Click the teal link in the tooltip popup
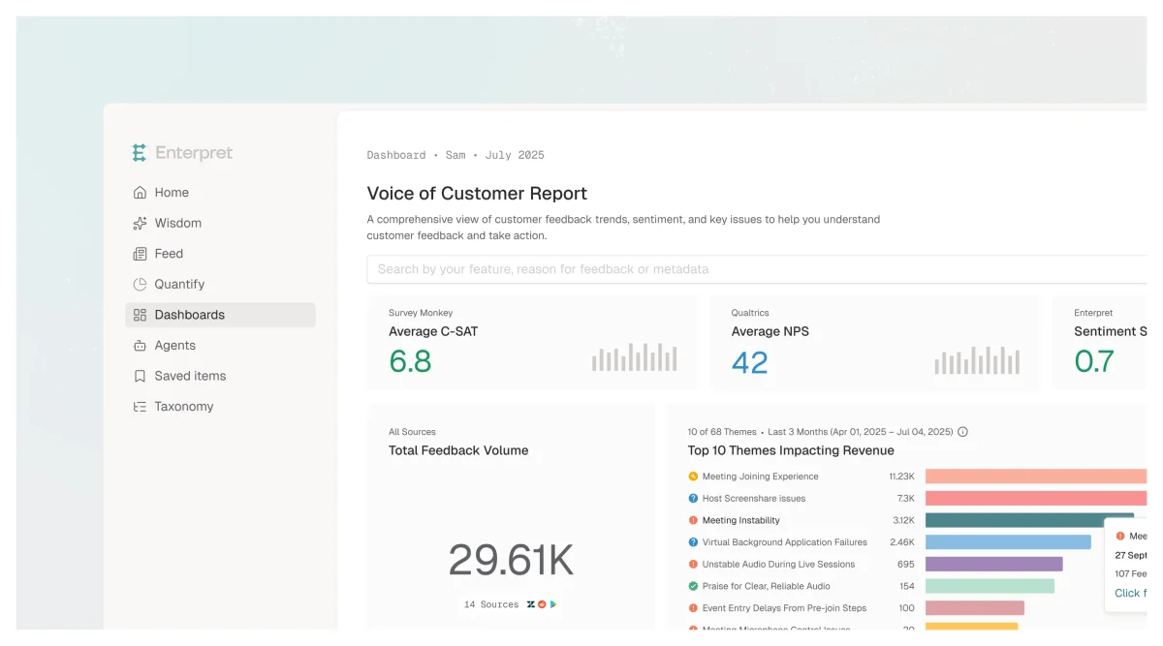Screen dimensions: 1163x646 pos(1131,593)
